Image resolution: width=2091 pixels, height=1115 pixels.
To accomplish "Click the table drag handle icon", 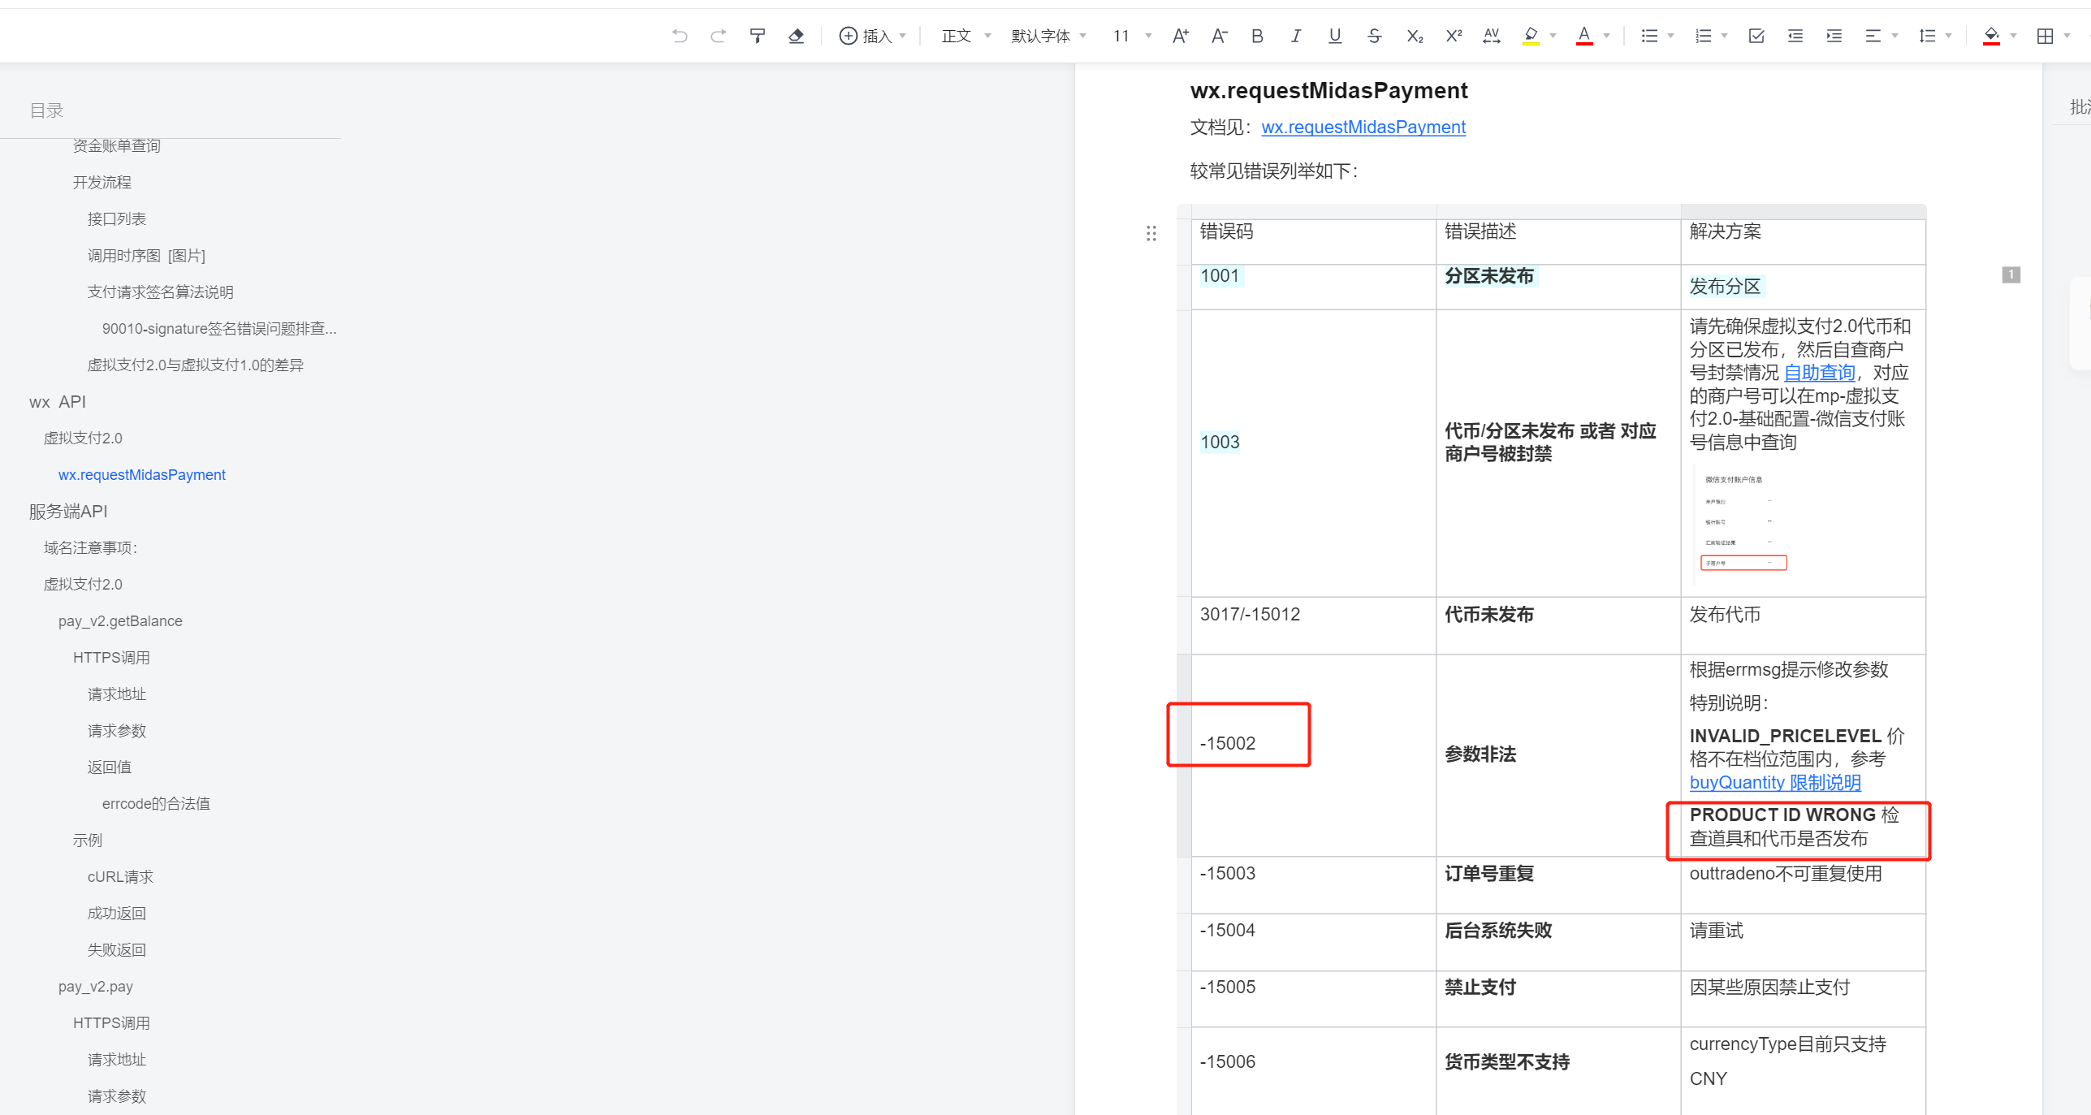I will (1151, 234).
